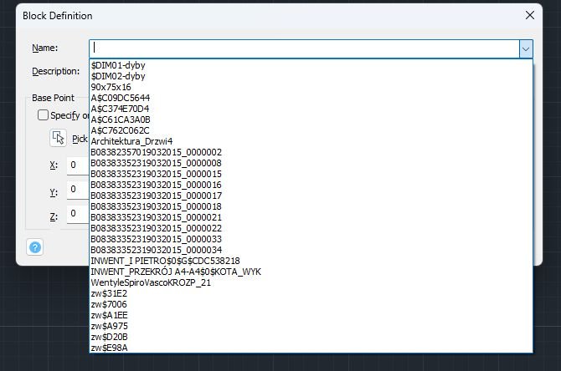Click the blue help question mark icon
Screen dimensions: 561x371
click(35, 247)
